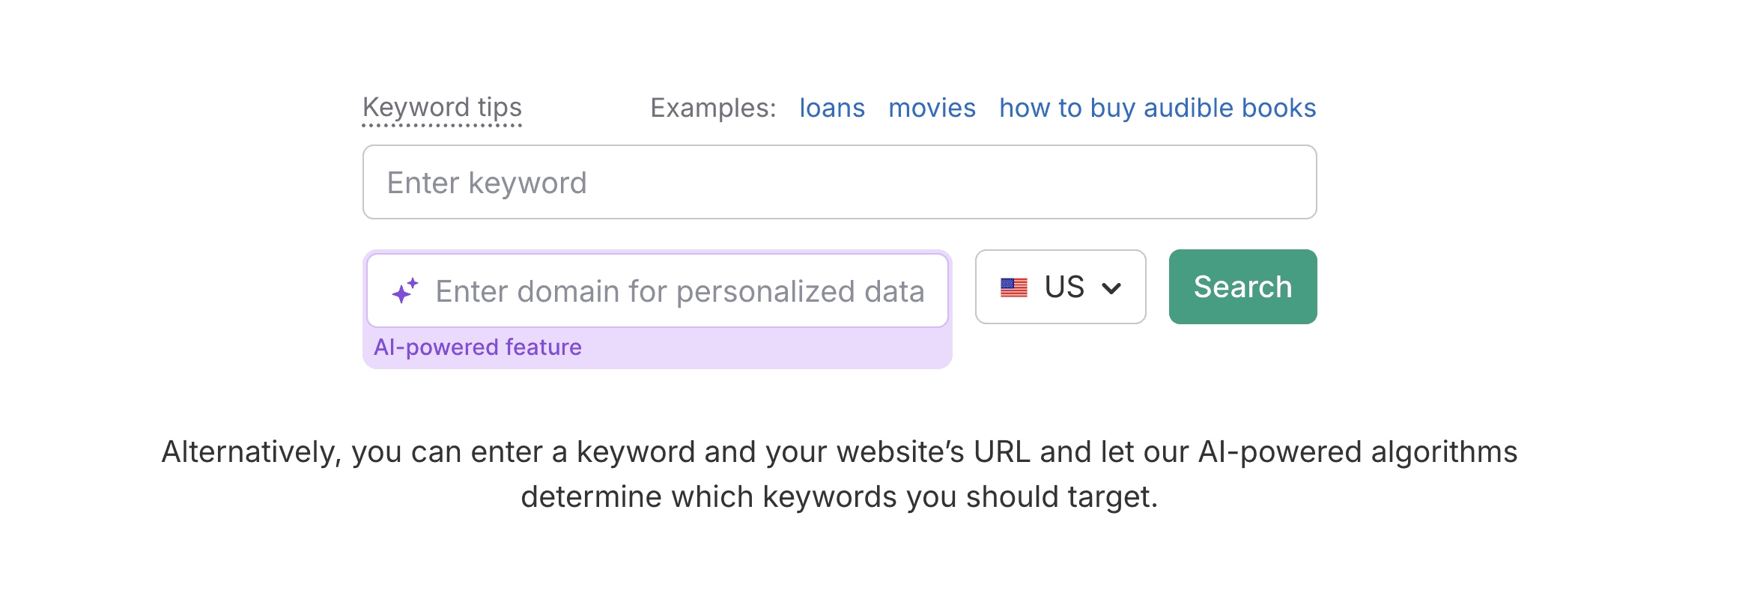1748x593 pixels.
Task: Focus the 'Enter keyword' input field
Action: [840, 182]
